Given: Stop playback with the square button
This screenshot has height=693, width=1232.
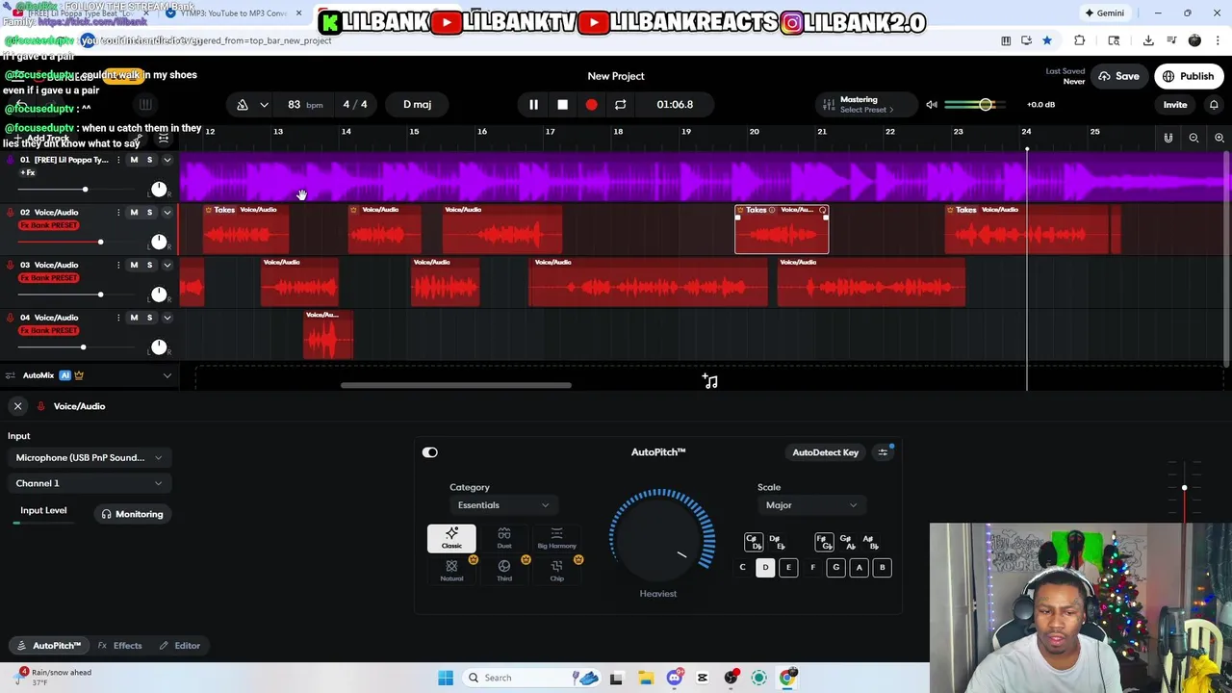Looking at the screenshot, I should click(x=562, y=104).
